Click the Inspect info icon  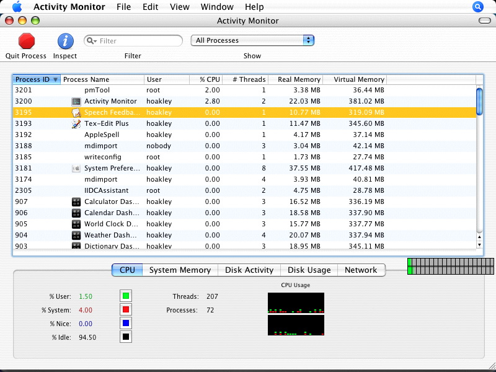click(x=65, y=42)
